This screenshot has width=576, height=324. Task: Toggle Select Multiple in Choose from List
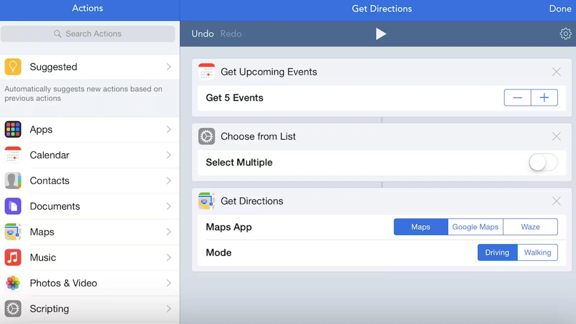tap(543, 162)
